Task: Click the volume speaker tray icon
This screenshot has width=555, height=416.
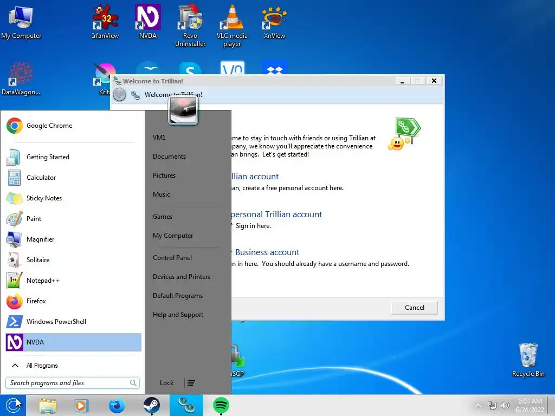Action: [505, 405]
